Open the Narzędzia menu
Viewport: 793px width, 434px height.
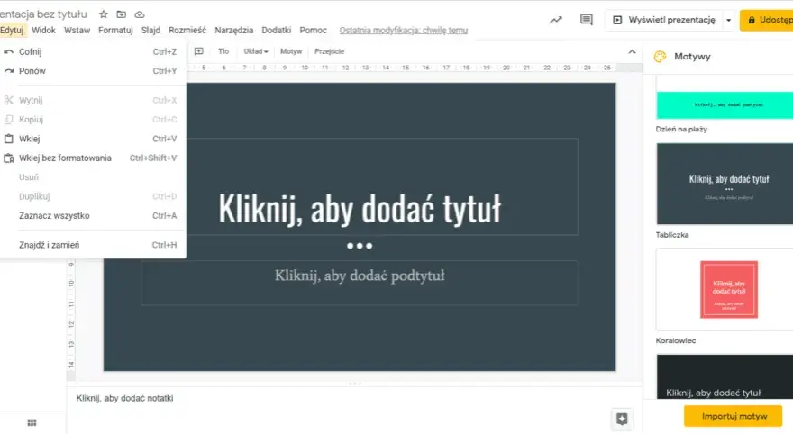point(233,31)
